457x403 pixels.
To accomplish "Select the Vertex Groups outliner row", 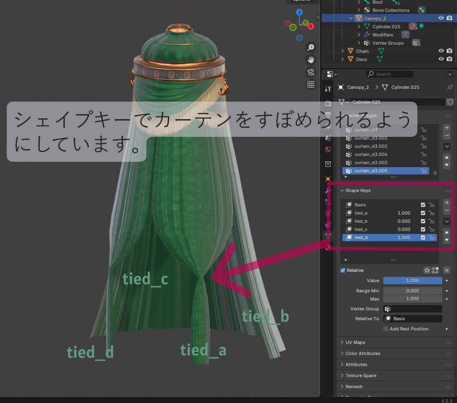I will [x=388, y=43].
